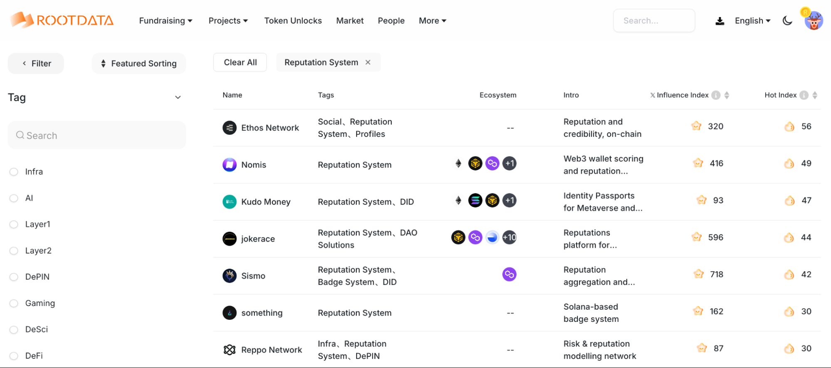Select the DeSci tag option
831x368 pixels.
pos(14,330)
